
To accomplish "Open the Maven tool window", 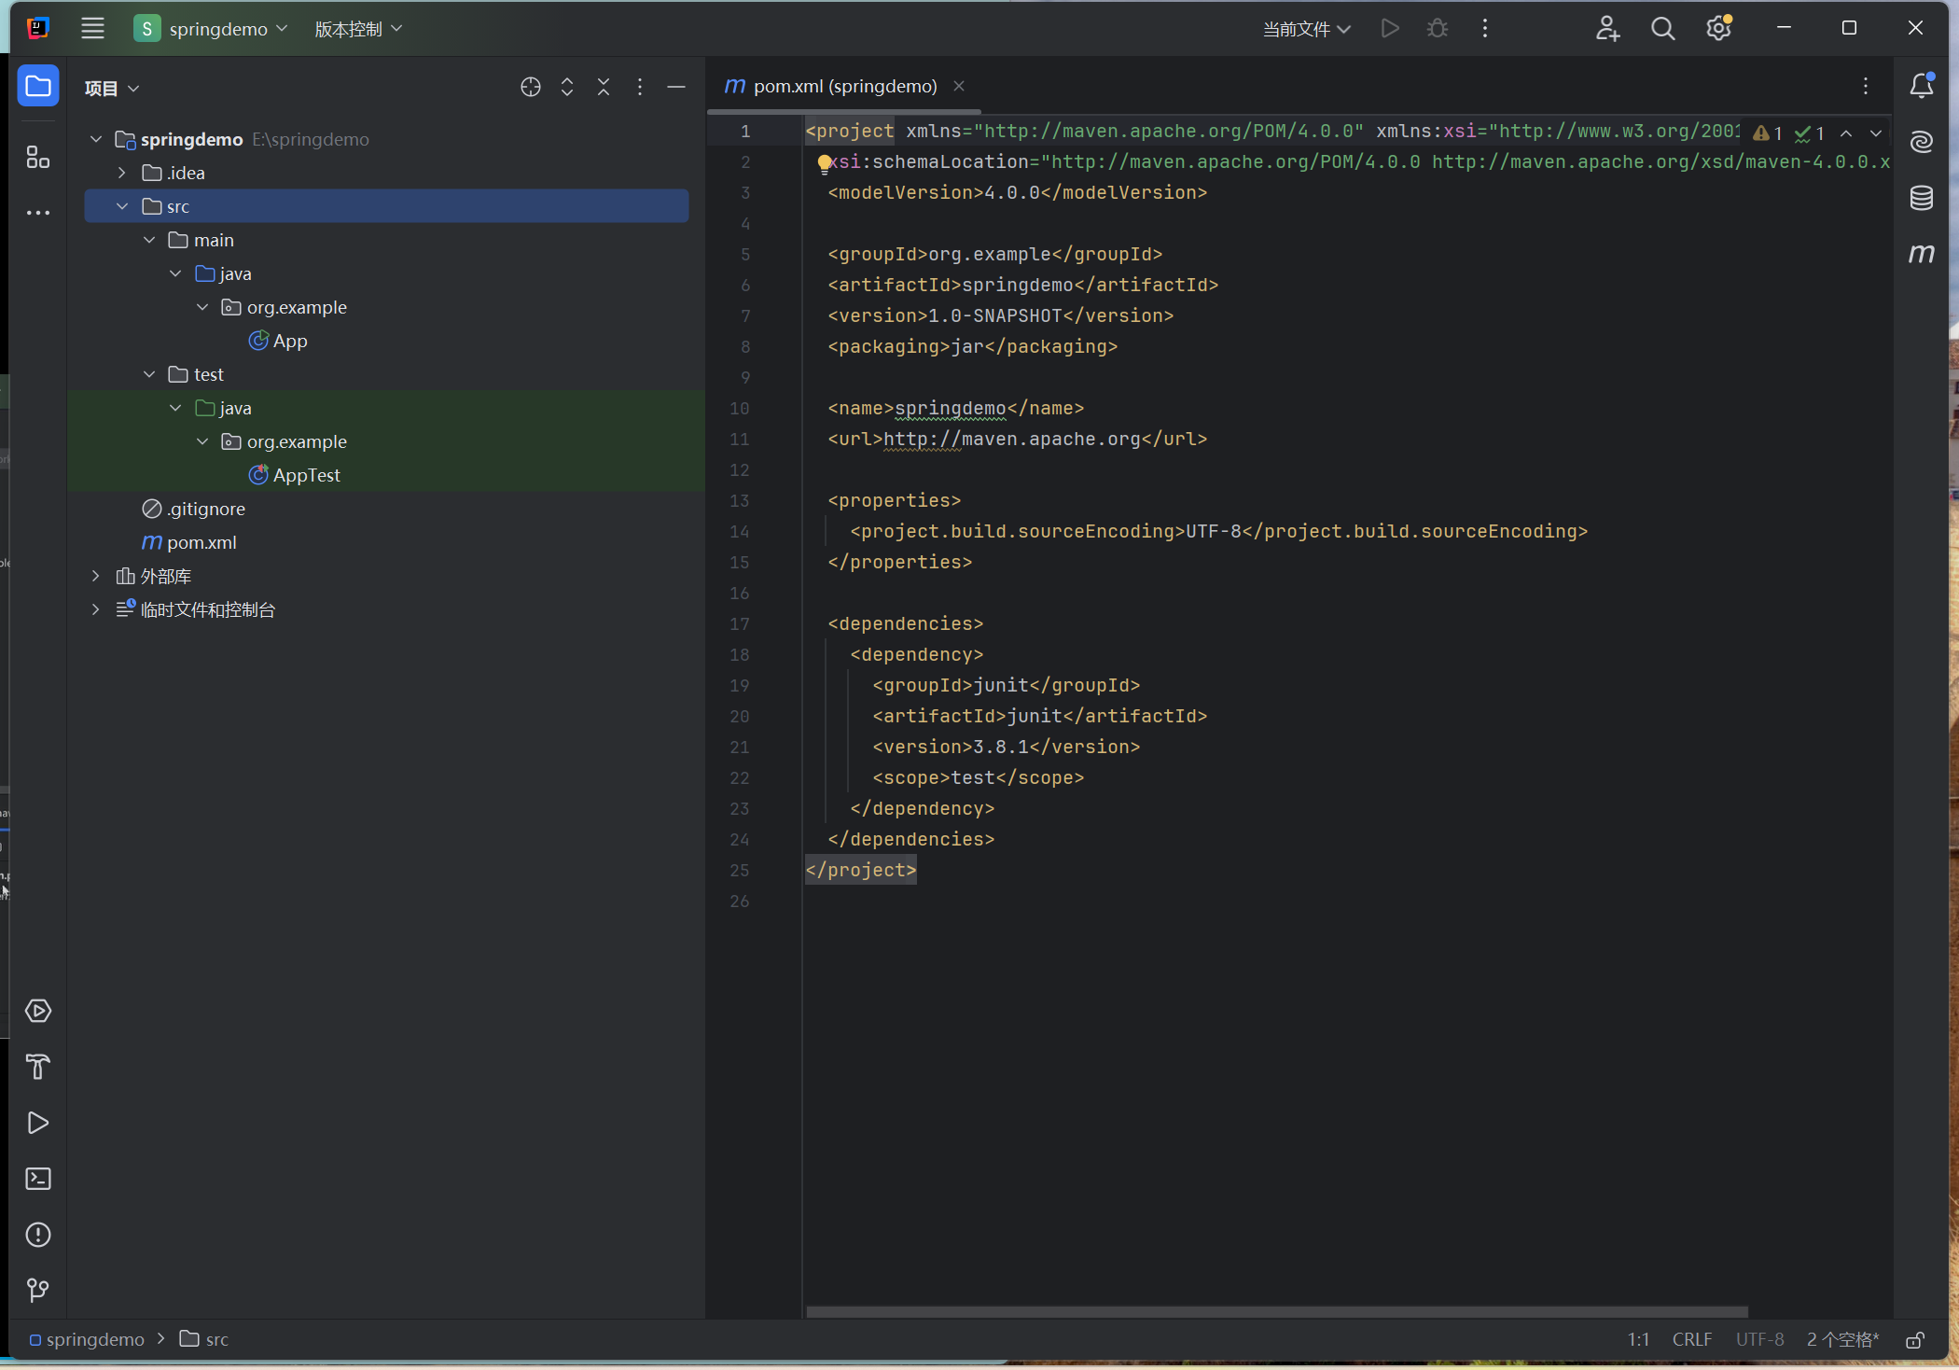I will 1921,254.
